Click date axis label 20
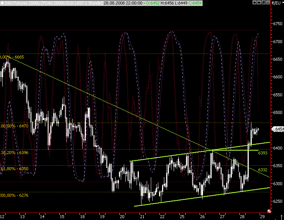 (122, 217)
